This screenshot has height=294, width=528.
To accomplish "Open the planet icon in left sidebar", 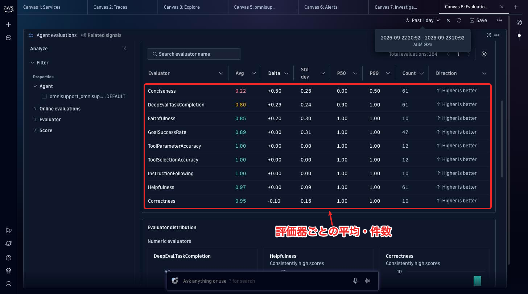I will [x=9, y=243].
